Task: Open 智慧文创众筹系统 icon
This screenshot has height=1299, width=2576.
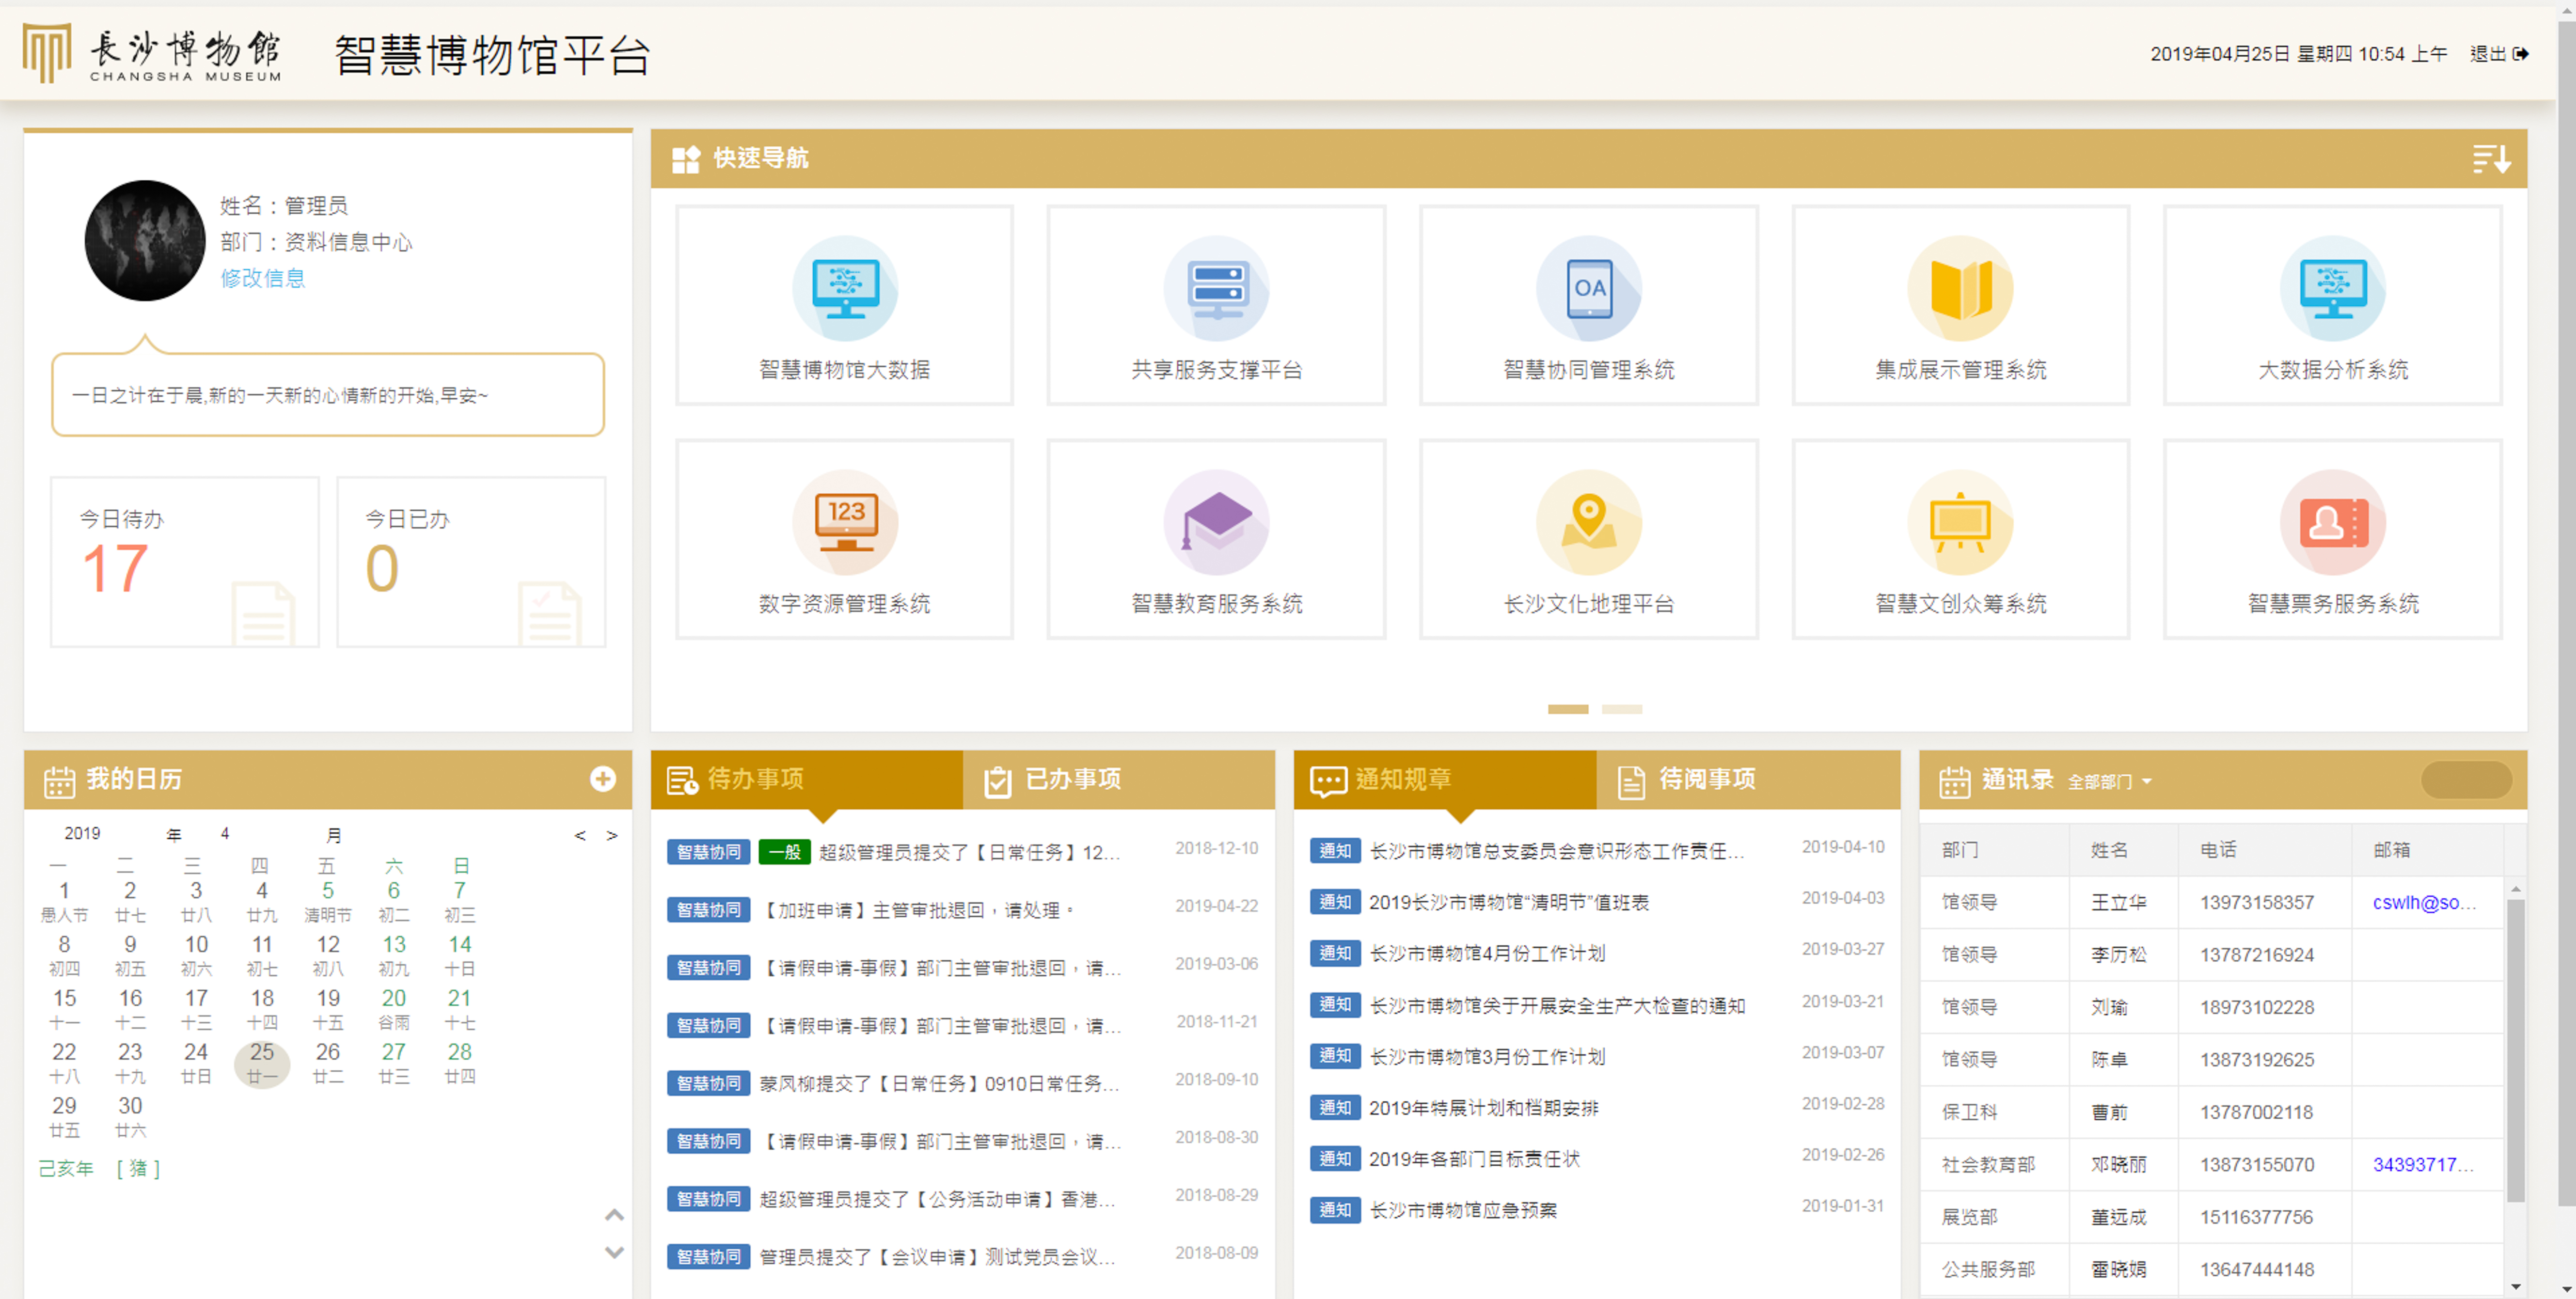Action: point(1961,522)
